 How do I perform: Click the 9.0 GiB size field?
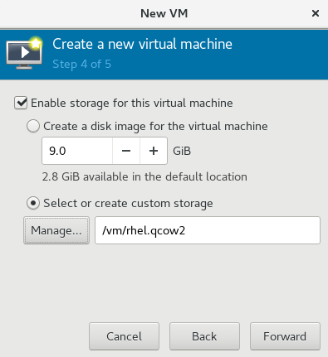pos(77,151)
